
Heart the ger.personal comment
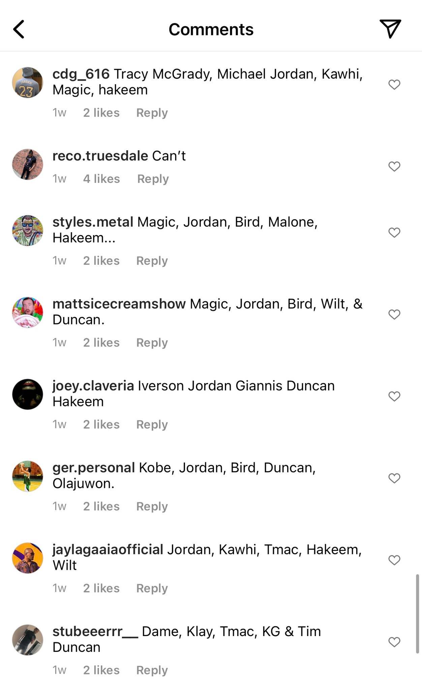(394, 478)
